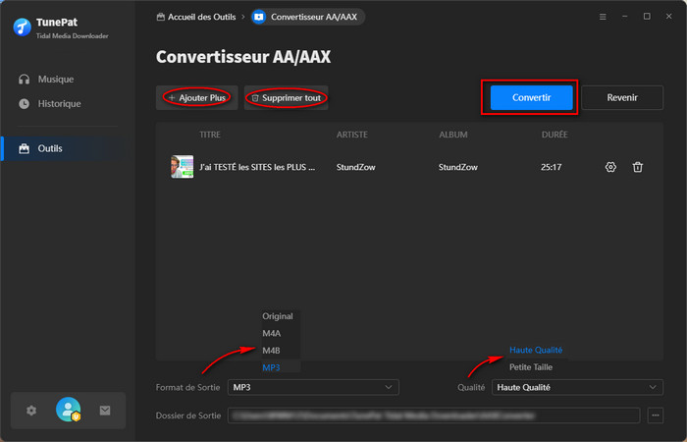Expand the Qualité dropdown

tap(577, 387)
